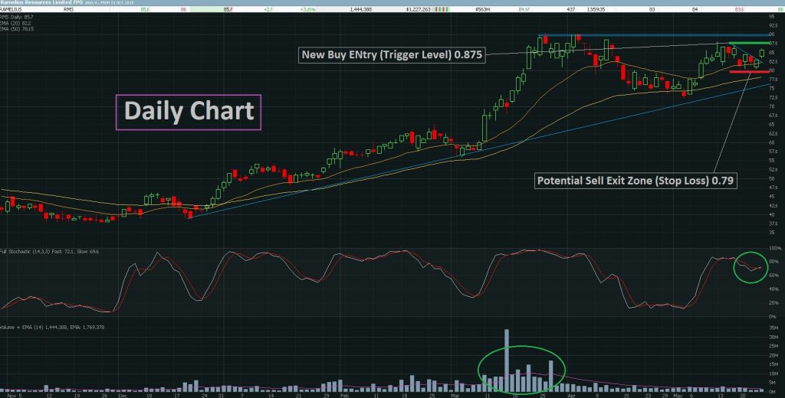This screenshot has width=785, height=398.
Task: Click the 437 trades count cell
Action: coord(570,9)
